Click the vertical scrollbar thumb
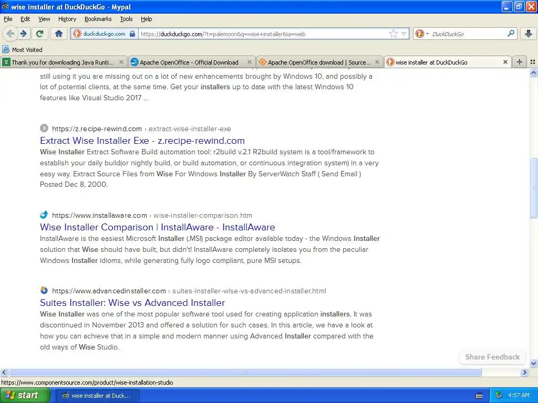The image size is (538, 403). tap(533, 188)
